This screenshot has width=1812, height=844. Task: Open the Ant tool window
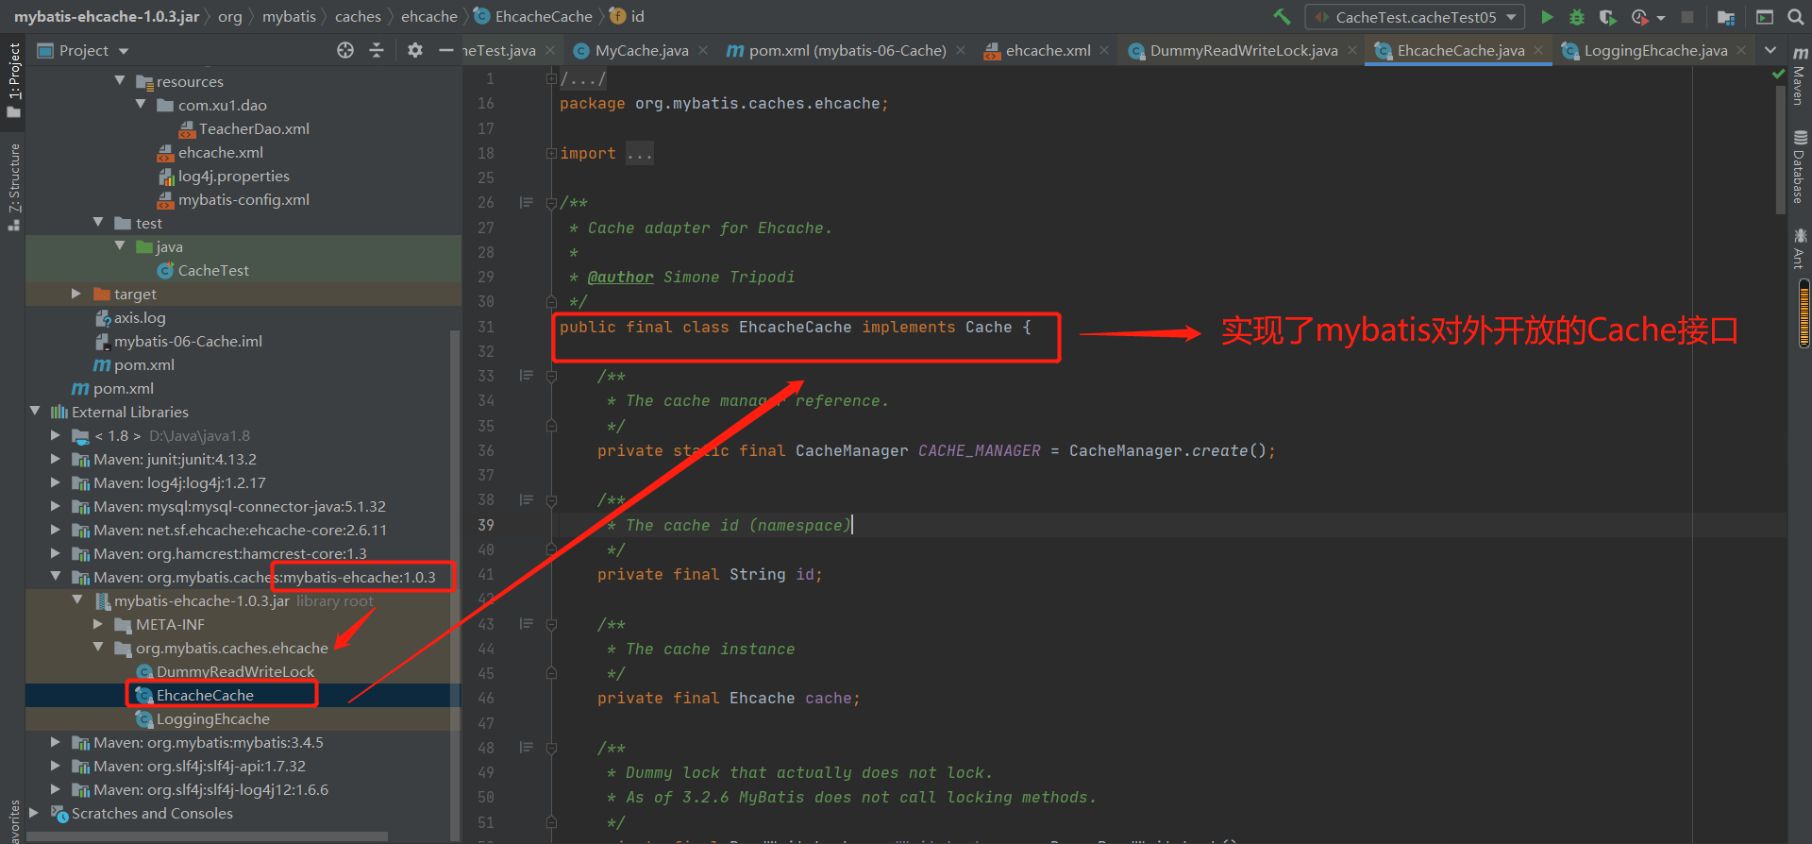[1800, 248]
